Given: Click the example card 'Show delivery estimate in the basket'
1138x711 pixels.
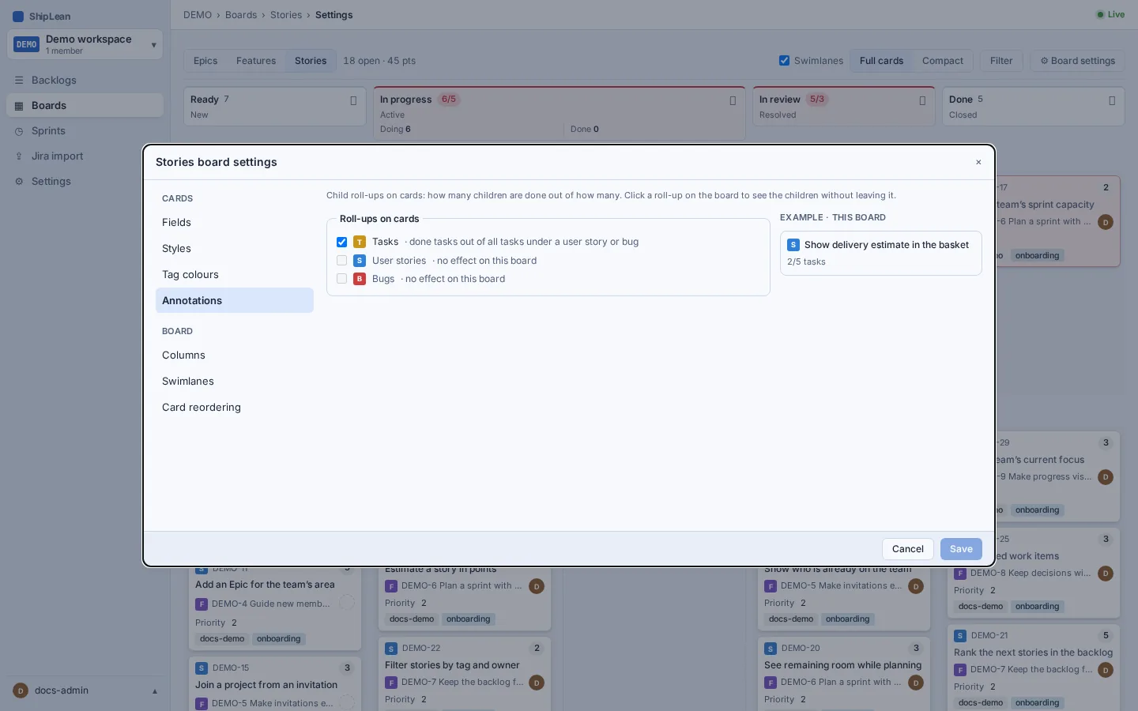Looking at the screenshot, I should click(x=880, y=253).
